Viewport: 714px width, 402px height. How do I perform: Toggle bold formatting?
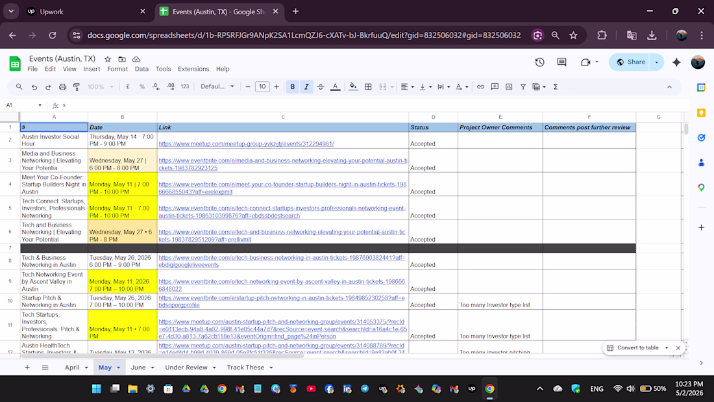click(292, 86)
